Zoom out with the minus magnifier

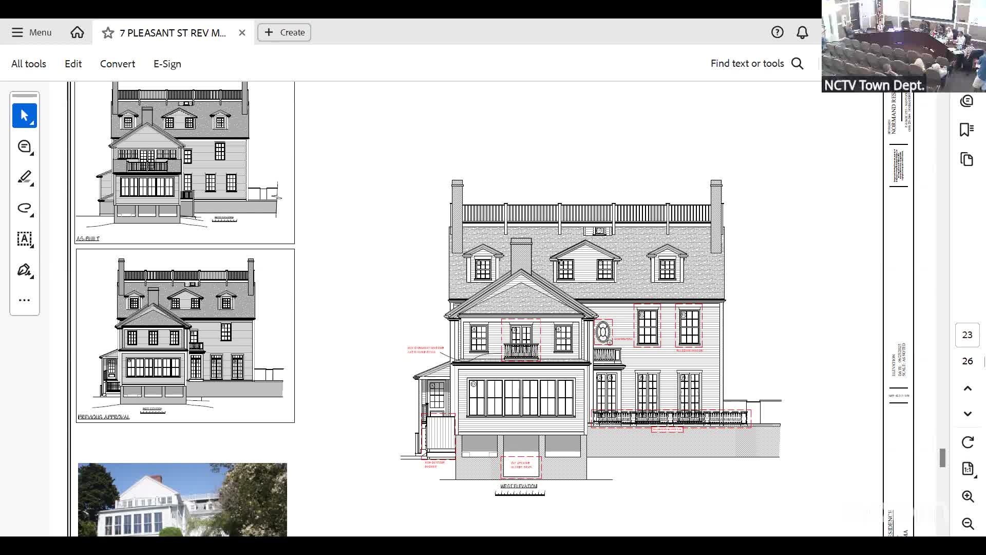click(968, 524)
